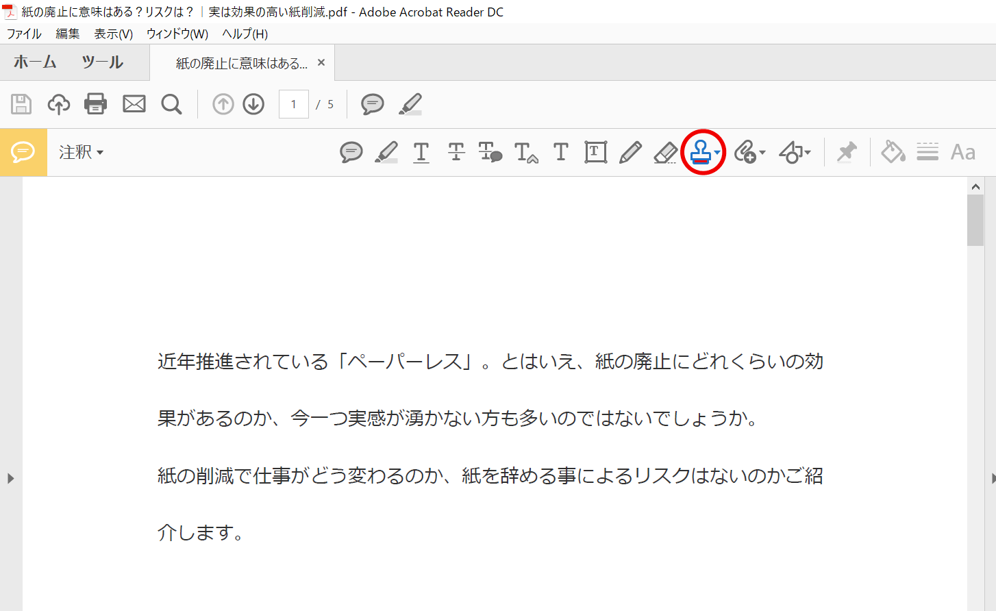Screen dimensions: 996x611
Task: Go to previous page arrow
Action: pyautogui.click(x=223, y=104)
